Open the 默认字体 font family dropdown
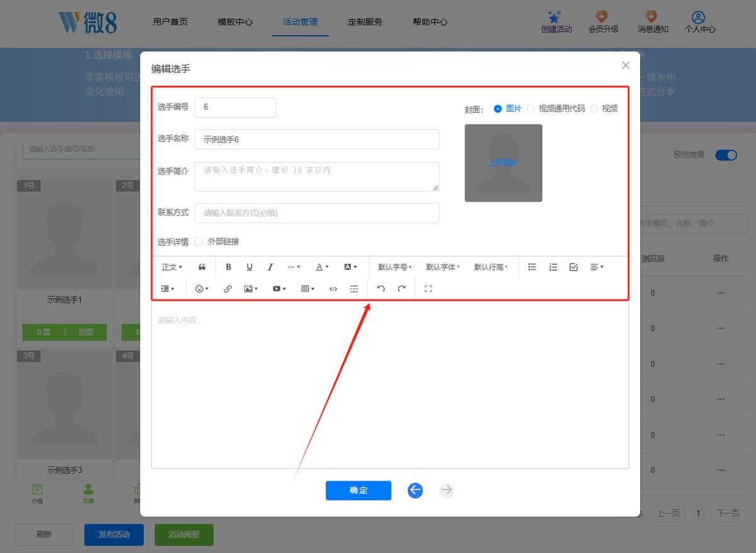 pyautogui.click(x=443, y=267)
